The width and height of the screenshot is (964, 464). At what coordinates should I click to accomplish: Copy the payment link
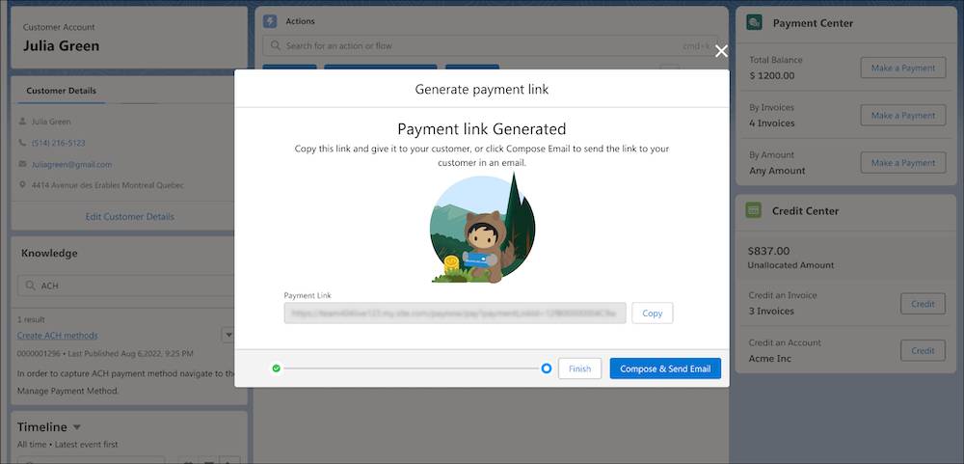653,313
